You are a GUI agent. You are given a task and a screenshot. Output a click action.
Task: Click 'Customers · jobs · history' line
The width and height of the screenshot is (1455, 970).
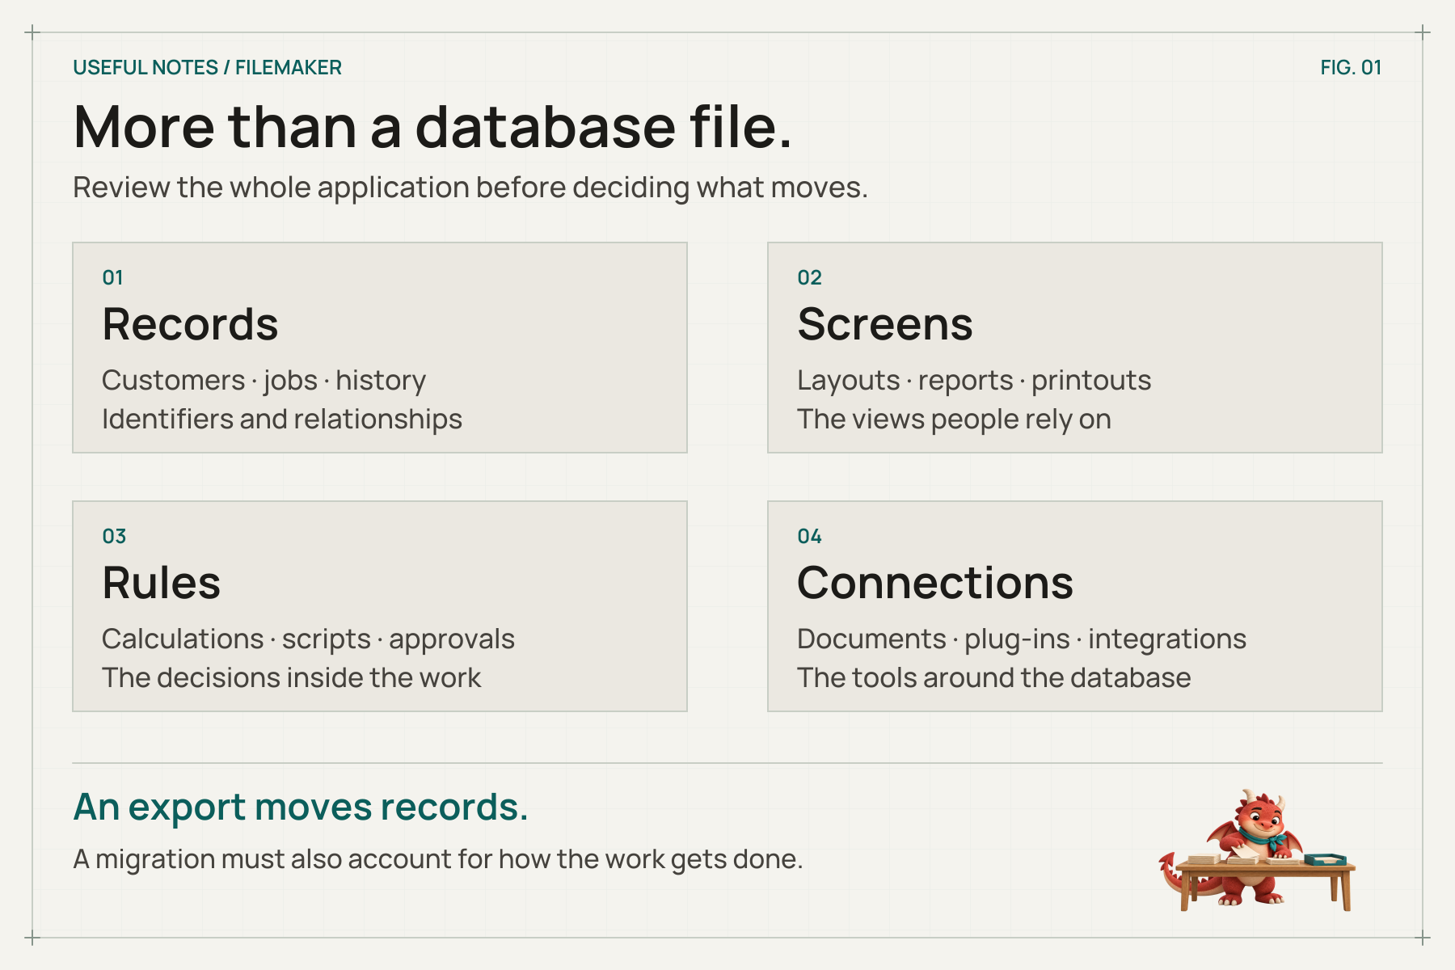tap(264, 380)
